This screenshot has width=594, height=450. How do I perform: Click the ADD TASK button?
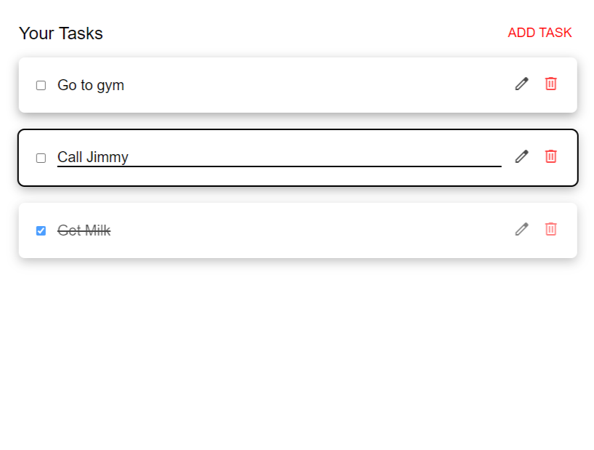coord(539,33)
